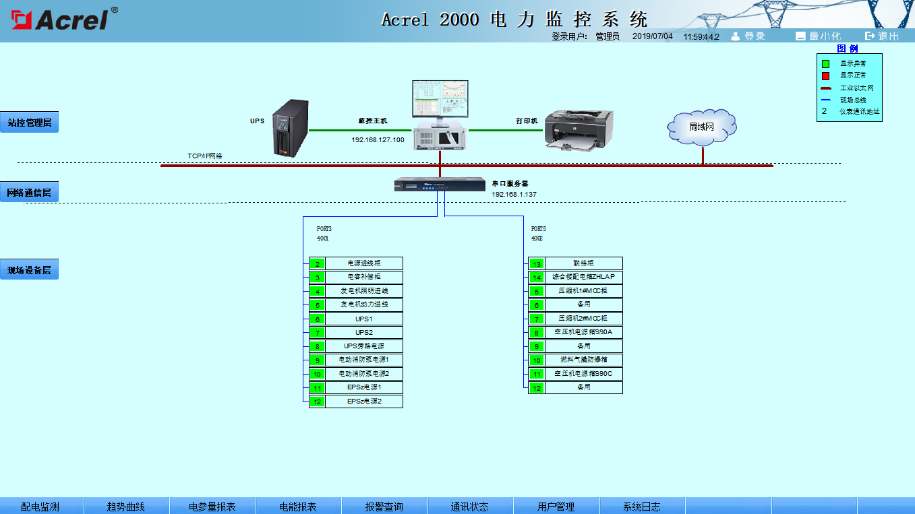Screen dimensions: 915x514
Task: Click the 局域网 cloud icon
Action: tap(701, 127)
